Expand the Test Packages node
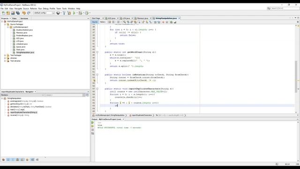Image resolution: width=300 pixels, height=169 pixels. pyautogui.click(x=5, y=55)
